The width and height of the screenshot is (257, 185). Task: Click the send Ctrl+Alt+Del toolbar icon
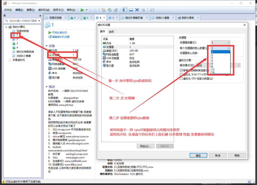[x=95, y=10]
